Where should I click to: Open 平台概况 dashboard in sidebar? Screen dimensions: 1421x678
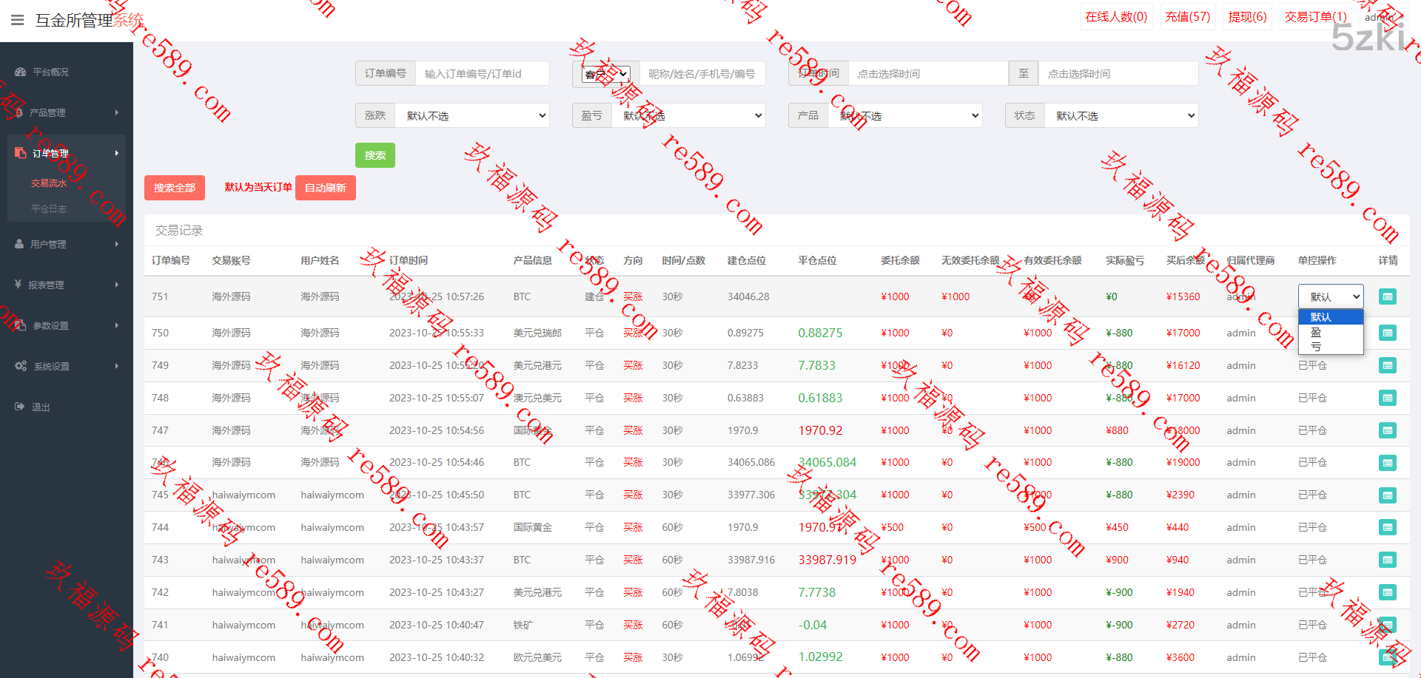[x=50, y=72]
